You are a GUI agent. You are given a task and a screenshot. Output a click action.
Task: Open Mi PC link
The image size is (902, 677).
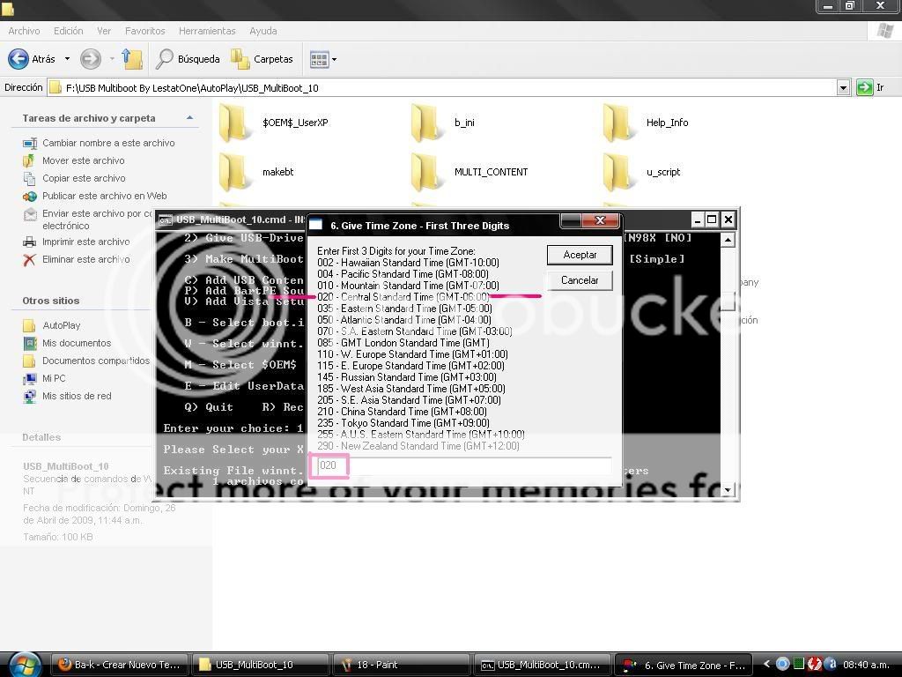coord(54,378)
